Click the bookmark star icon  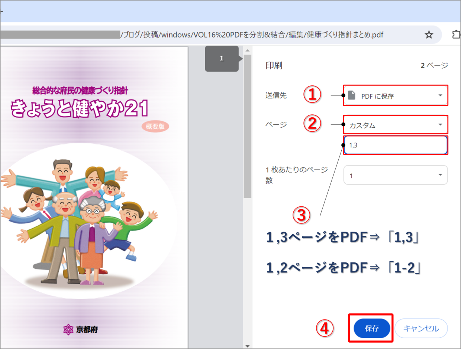click(x=429, y=35)
